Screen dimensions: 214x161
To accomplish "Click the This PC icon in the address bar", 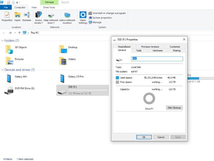I will tap(24, 33).
